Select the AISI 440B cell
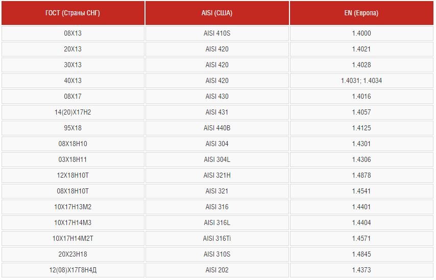The height and width of the screenshot is (280, 436). (217, 128)
